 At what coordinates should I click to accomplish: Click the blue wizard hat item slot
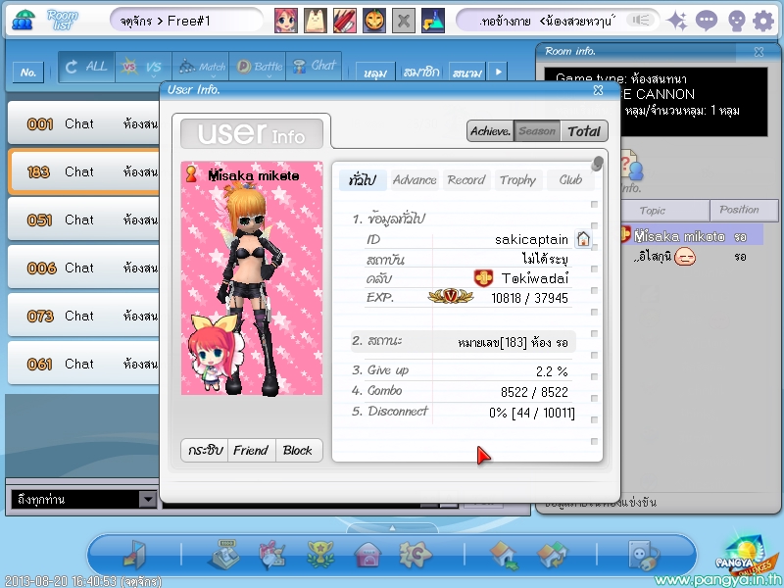(x=433, y=21)
